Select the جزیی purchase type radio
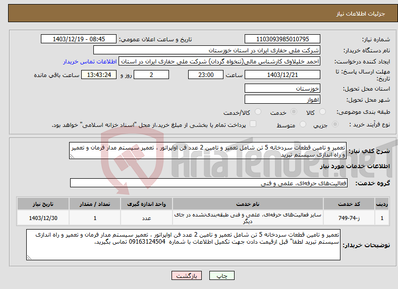Viewport: 398px width, 289px height. click(335, 124)
